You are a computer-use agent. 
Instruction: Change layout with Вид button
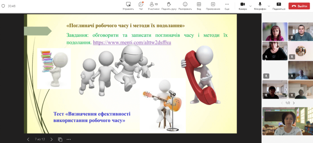pos(199,6)
